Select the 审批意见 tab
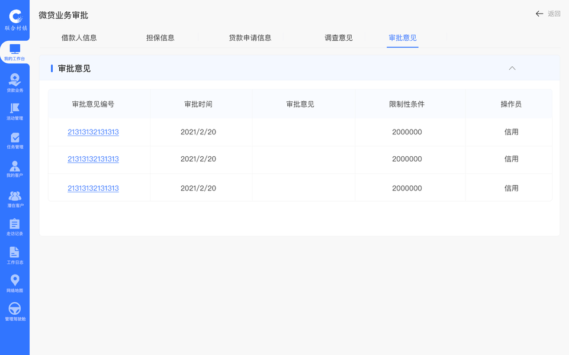The width and height of the screenshot is (569, 355). point(403,38)
